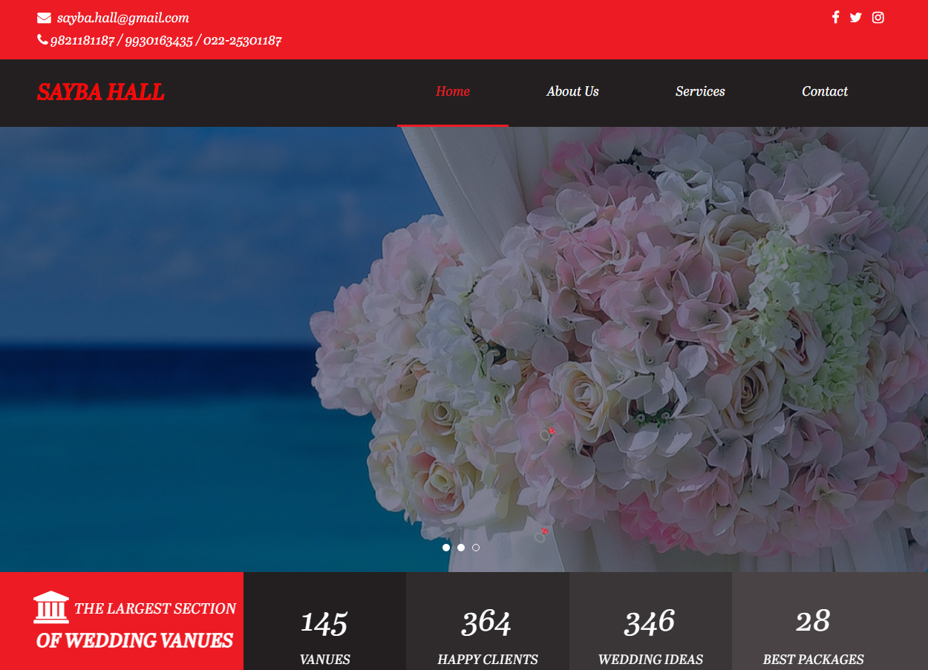Open the Services menu item

point(700,91)
